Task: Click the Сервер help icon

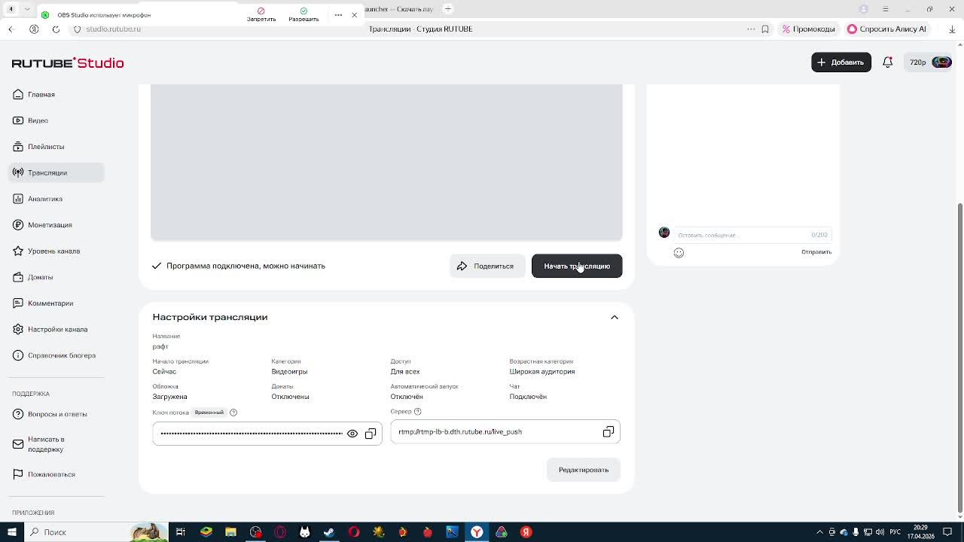Action: pyautogui.click(x=418, y=412)
